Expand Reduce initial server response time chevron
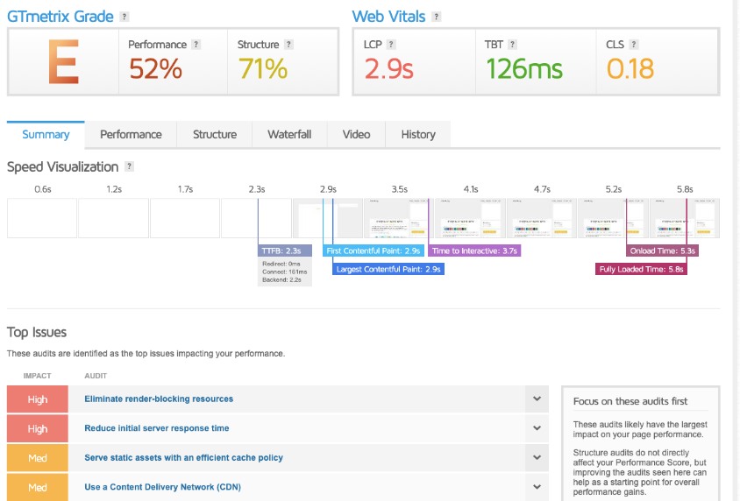This screenshot has height=501, width=740. pos(536,428)
